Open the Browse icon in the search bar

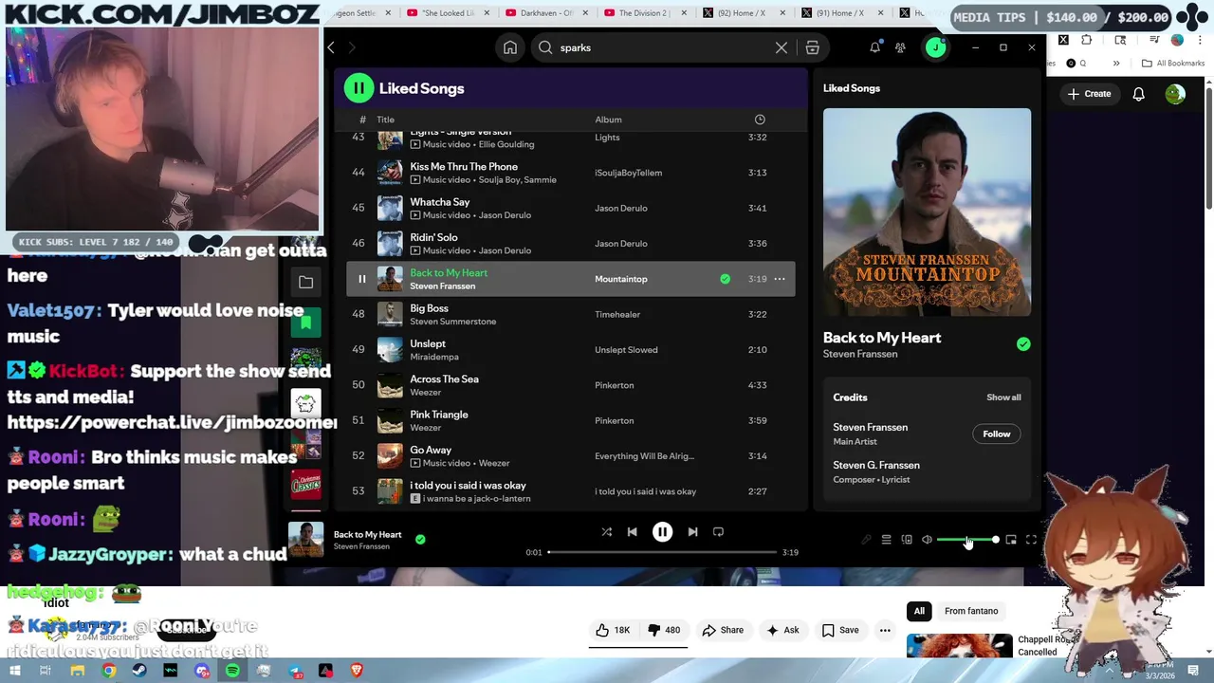point(813,47)
